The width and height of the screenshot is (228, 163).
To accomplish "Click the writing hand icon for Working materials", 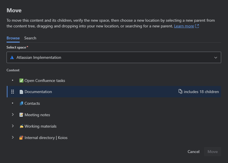I will click(x=21, y=126).
